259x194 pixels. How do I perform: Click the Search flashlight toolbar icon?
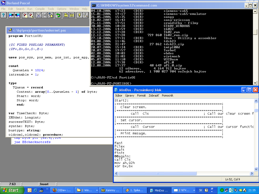tap(25, 15)
